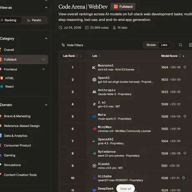Screen dimensions: 192x192
Task: Click the filter sliders icon beside Hide Filters
Action: (x=63, y=45)
